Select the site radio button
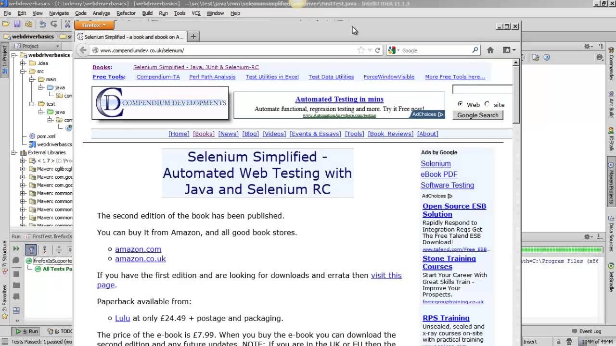The width and height of the screenshot is (616, 346). 487,104
